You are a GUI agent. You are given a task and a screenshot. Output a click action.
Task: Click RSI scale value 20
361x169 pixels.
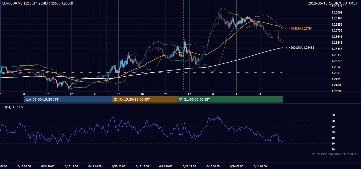coord(333,150)
